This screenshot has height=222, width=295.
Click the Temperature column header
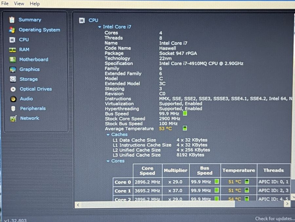coord(239,170)
